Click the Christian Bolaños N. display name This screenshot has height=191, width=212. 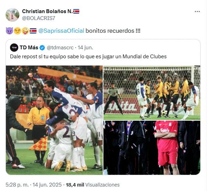[47, 11]
